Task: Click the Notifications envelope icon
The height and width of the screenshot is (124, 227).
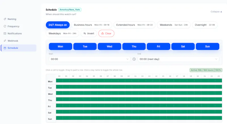Action: tap(5, 33)
